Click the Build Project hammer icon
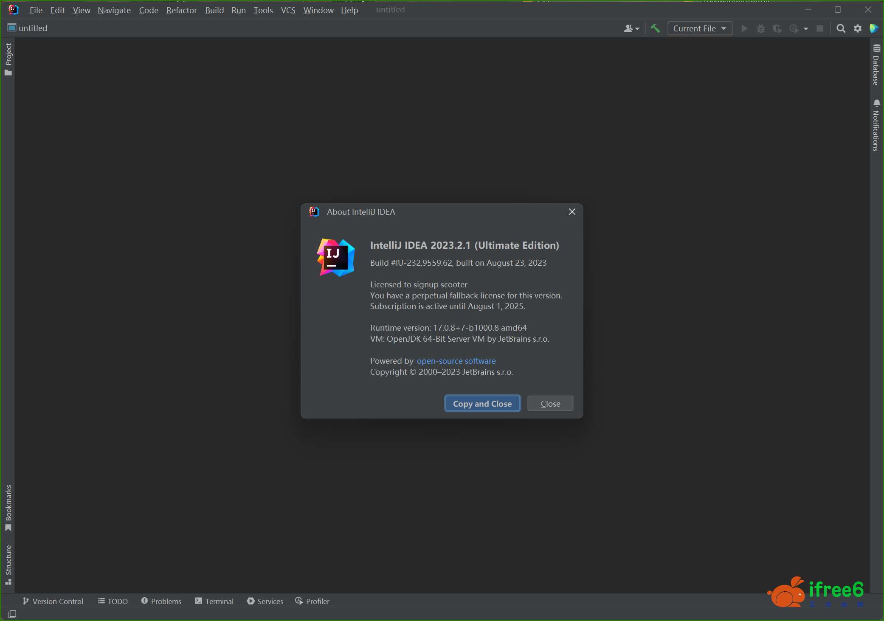884x621 pixels. 655,28
